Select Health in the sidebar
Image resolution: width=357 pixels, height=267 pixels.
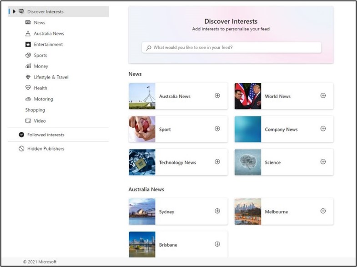click(40, 88)
